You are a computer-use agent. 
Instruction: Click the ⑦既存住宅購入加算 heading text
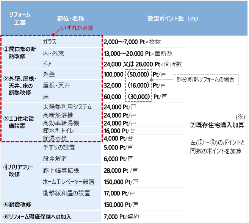217,125
